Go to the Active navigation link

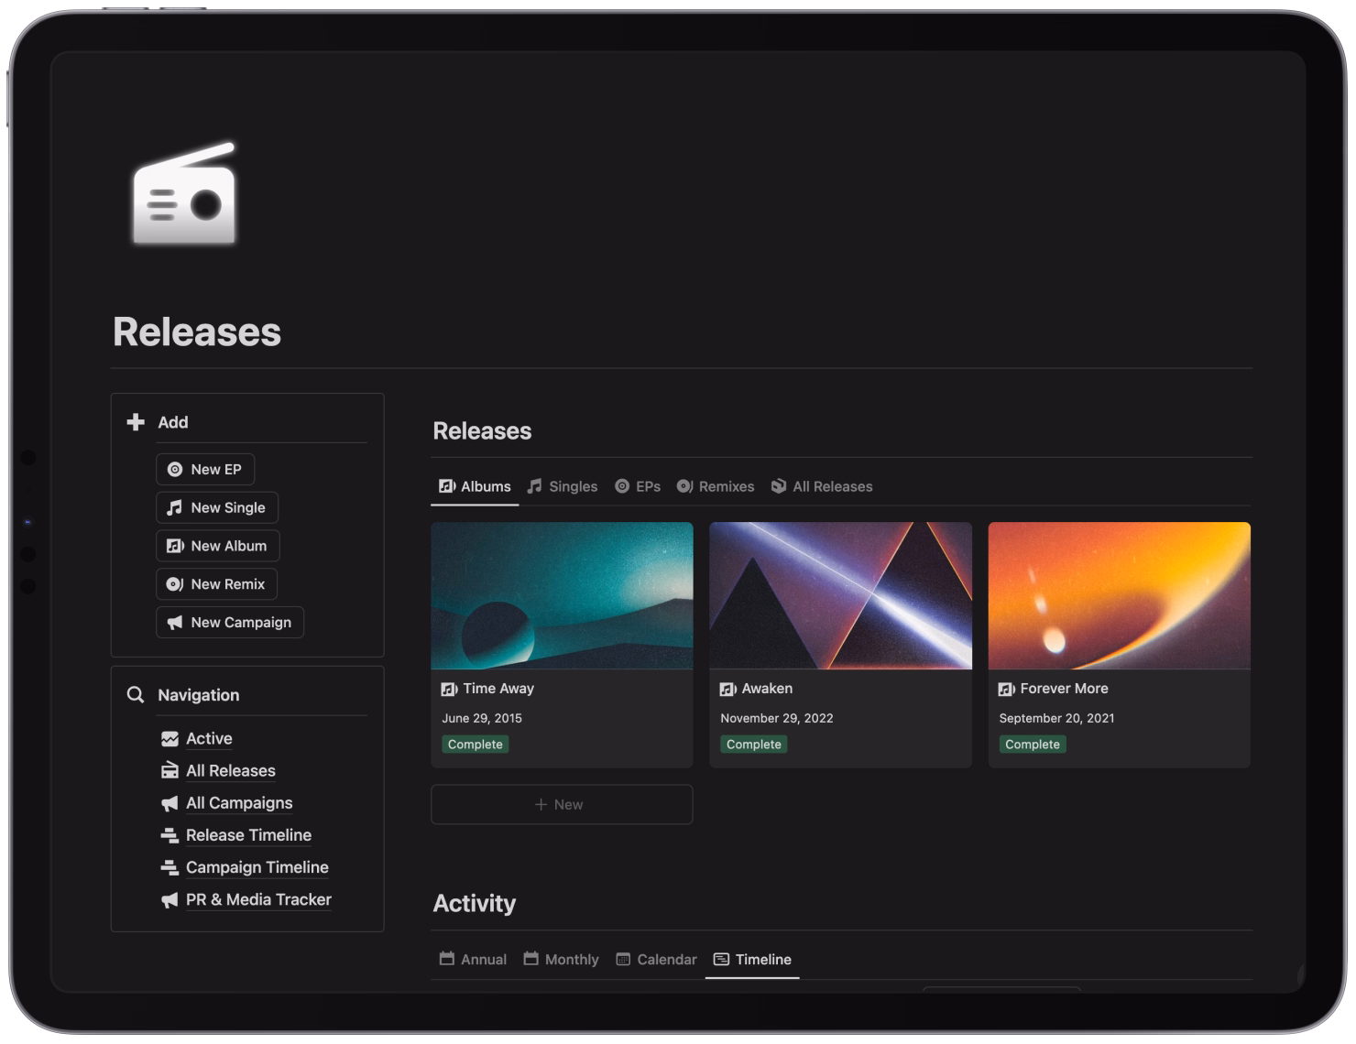point(209,738)
